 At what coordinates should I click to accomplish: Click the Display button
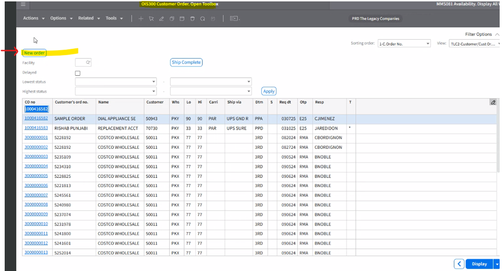tap(480, 264)
